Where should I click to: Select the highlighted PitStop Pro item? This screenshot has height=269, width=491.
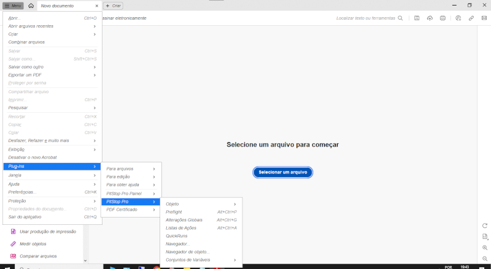(x=131, y=202)
